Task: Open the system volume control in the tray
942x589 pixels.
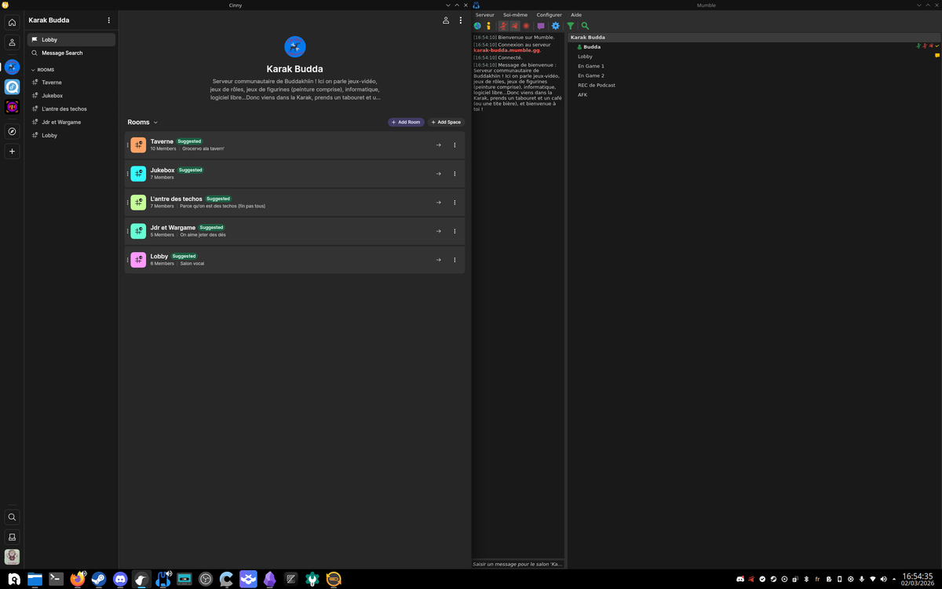Action: coord(883,579)
